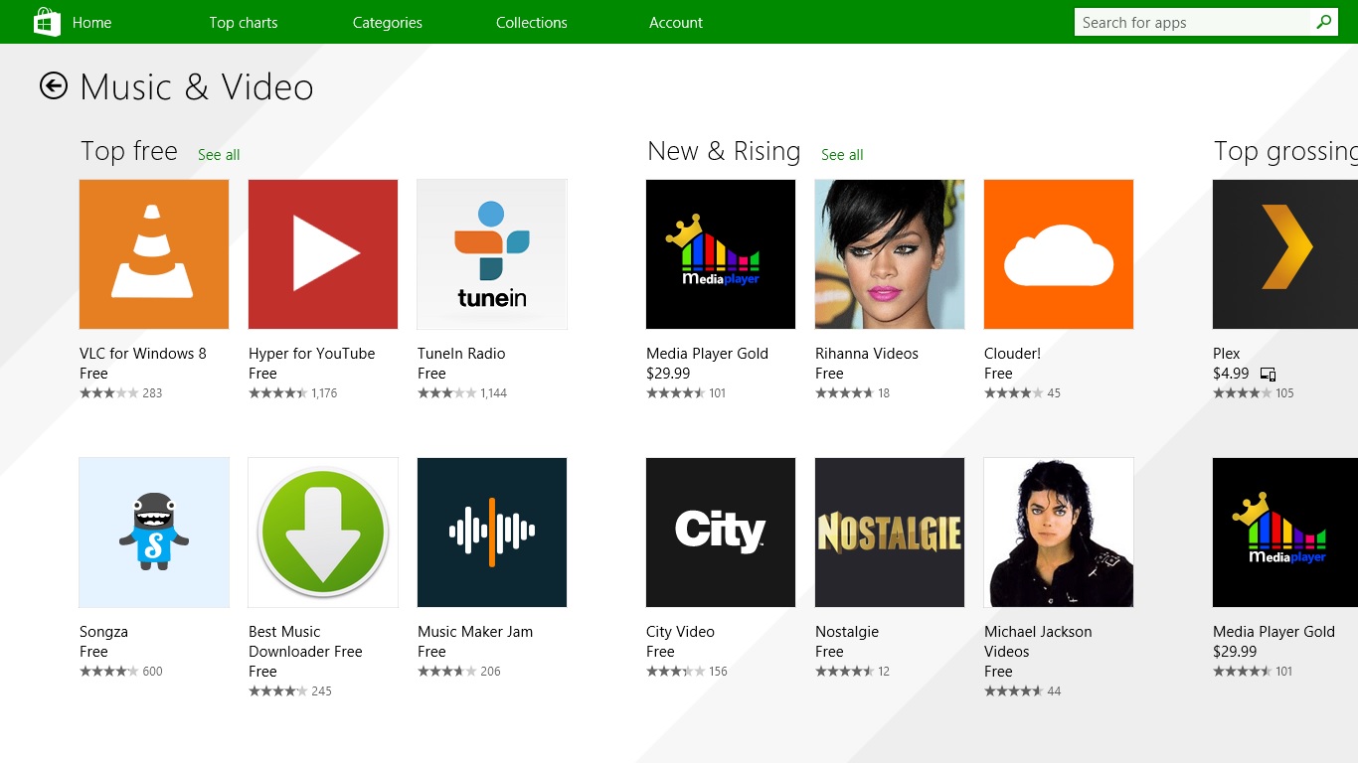Go back with the arrow beside Music & Video
Viewport: 1358px width, 763px height.
tap(54, 86)
